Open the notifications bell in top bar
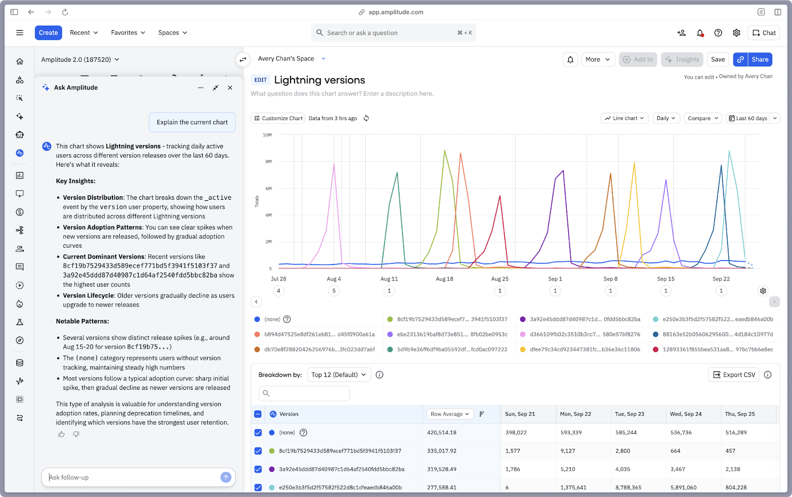 click(x=700, y=33)
